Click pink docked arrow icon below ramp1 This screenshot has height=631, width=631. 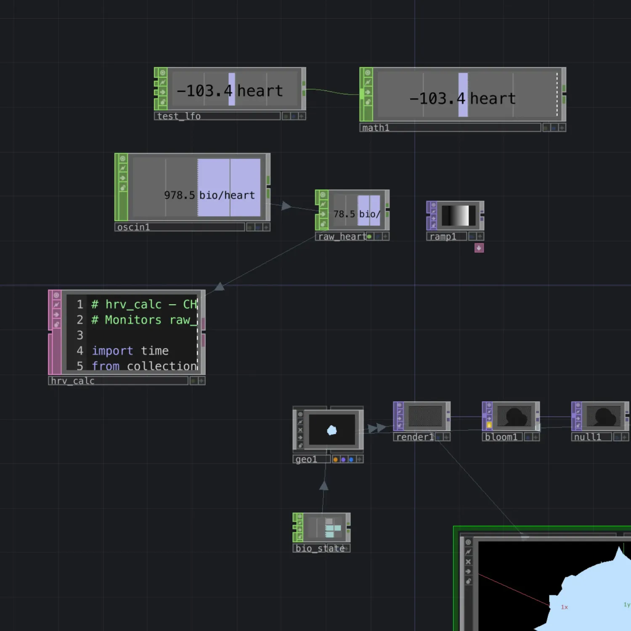pyautogui.click(x=479, y=248)
